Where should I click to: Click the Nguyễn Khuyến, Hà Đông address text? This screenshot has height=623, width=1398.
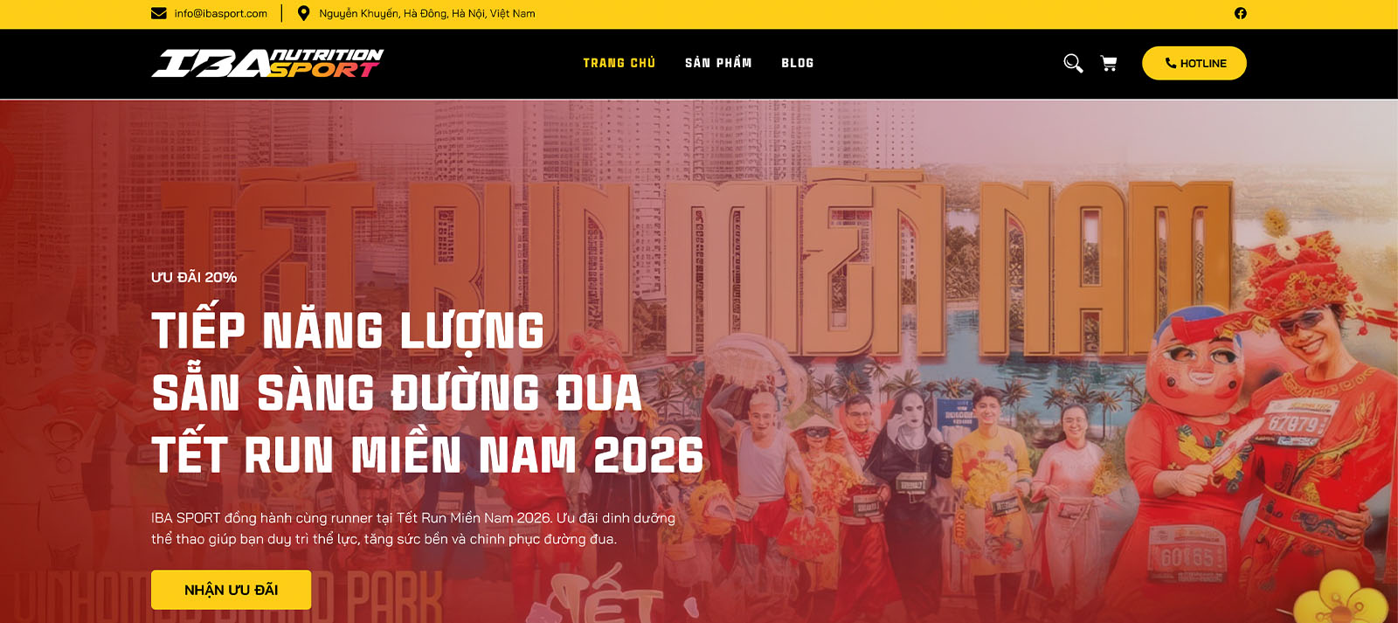click(427, 13)
